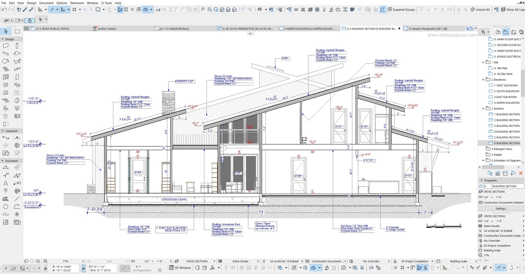Collapse the 3 Sections folder
Viewport: 525px width, 274px height.
point(483,108)
